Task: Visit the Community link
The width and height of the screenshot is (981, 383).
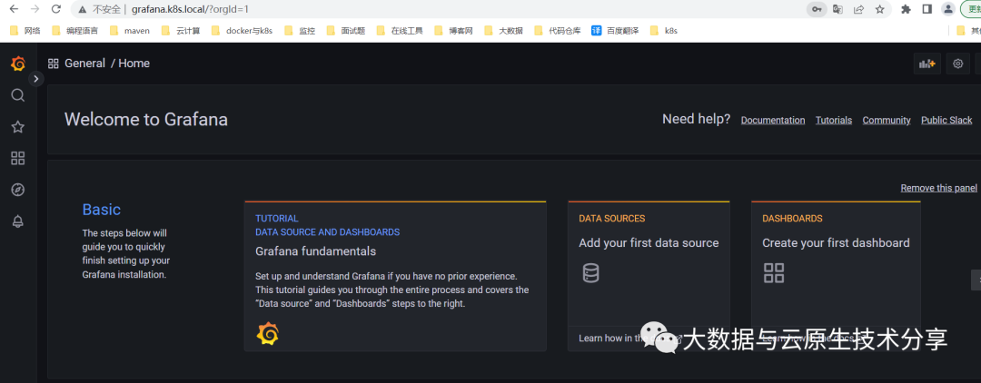Action: tap(887, 120)
